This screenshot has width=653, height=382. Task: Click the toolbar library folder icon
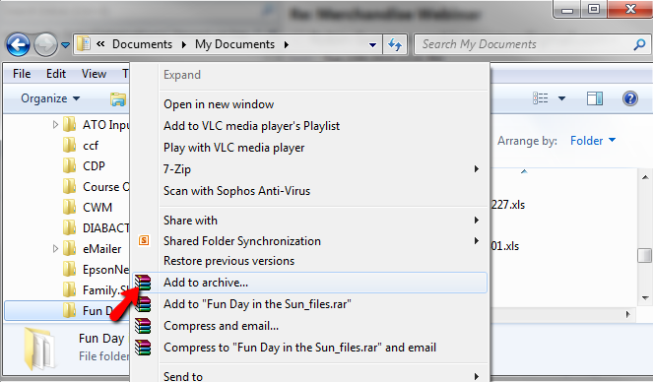pyautogui.click(x=118, y=99)
